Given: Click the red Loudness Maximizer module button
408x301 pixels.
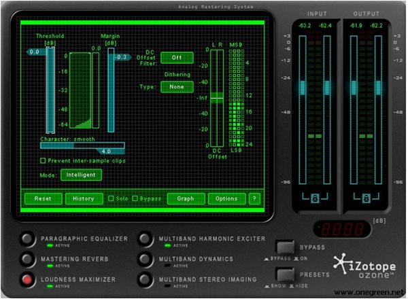Looking at the screenshot, I should 27,280.
